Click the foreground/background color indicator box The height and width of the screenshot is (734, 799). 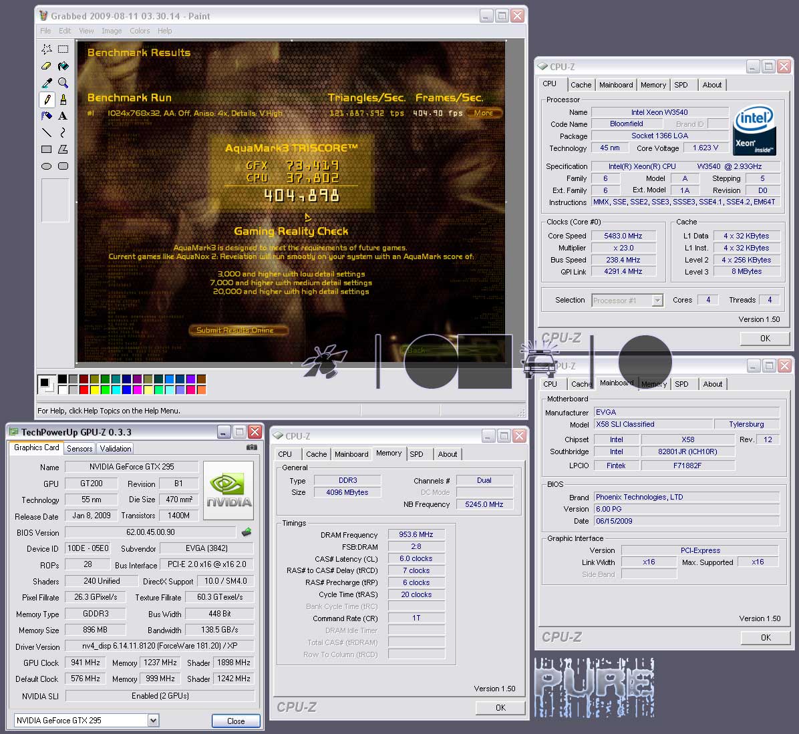46,384
